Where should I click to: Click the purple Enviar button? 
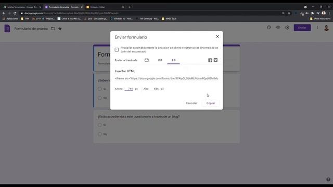pos(302,28)
